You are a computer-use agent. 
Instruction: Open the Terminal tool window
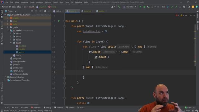(58, 108)
